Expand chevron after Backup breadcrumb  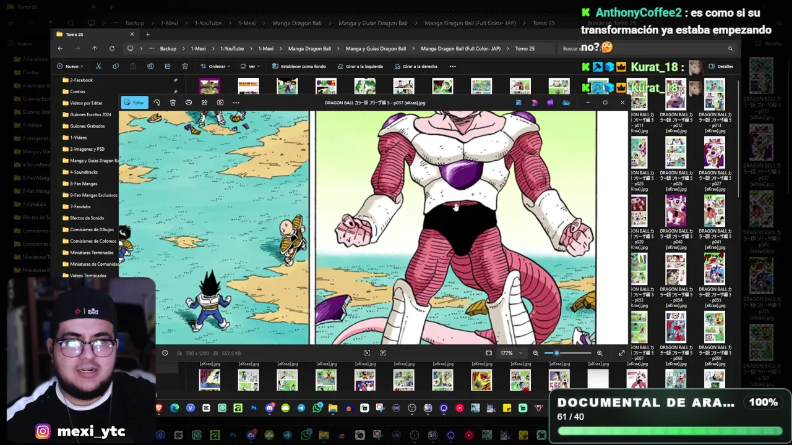[184, 48]
